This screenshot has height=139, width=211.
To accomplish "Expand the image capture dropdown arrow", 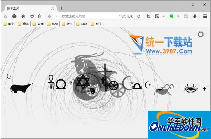I will [x=164, y=16].
